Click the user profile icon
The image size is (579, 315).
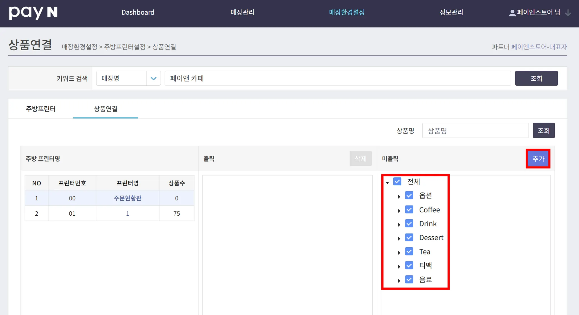pyautogui.click(x=512, y=13)
